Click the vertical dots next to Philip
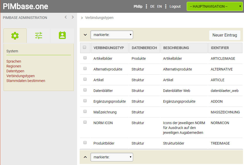Image resolution: width=244 pixels, height=165 pixels. click(146, 6)
